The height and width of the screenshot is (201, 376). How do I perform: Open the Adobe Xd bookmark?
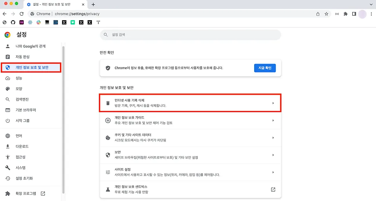click(21, 22)
